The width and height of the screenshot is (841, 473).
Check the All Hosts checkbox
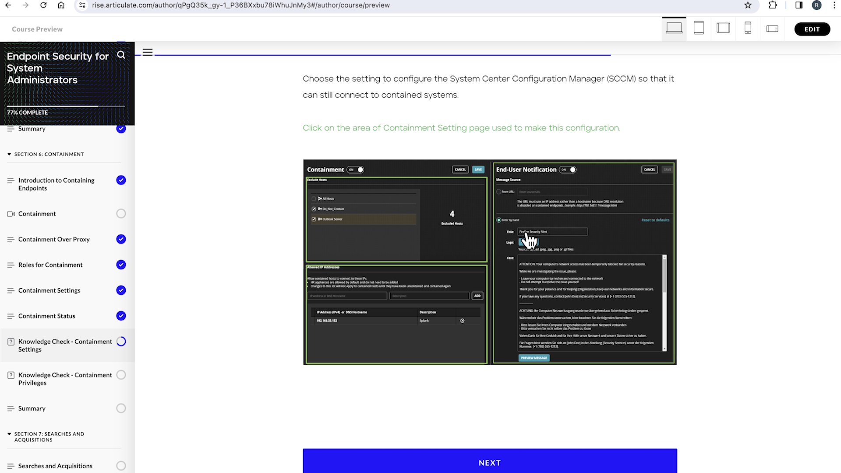pyautogui.click(x=314, y=199)
